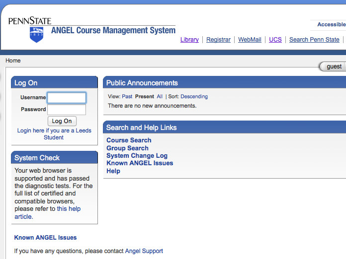Click the Log On panel header
The image size is (346, 259).
coord(54,82)
